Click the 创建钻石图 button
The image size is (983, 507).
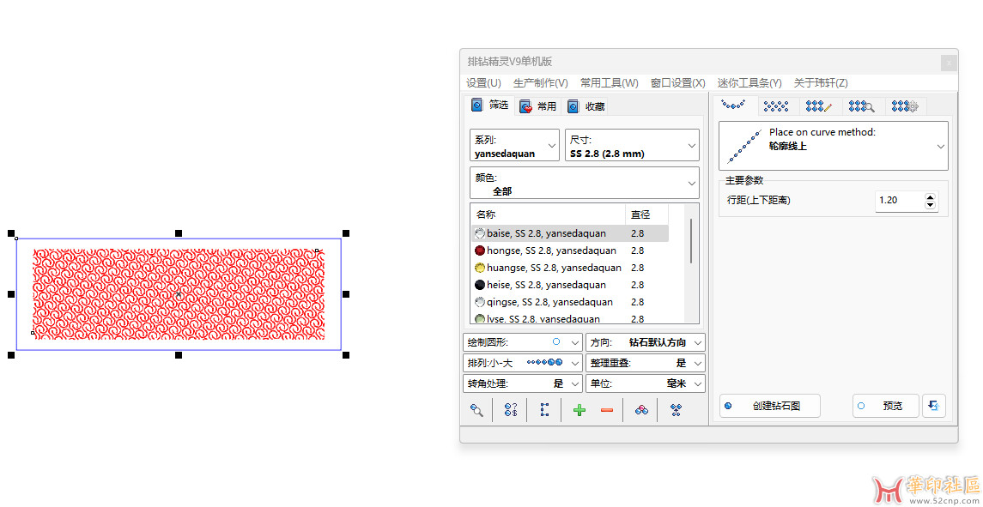[x=770, y=406]
